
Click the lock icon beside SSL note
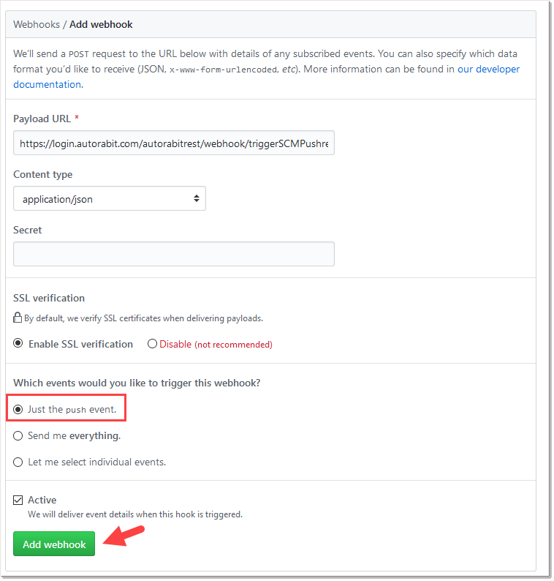tap(18, 318)
